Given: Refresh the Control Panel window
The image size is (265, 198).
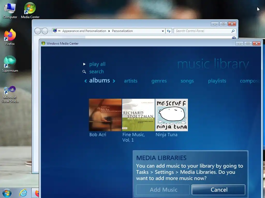Looking at the screenshot, I should 169,31.
